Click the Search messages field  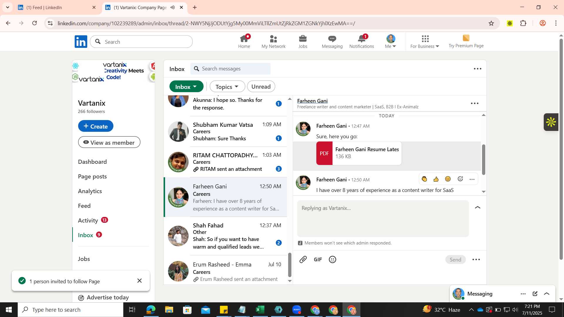(x=231, y=69)
